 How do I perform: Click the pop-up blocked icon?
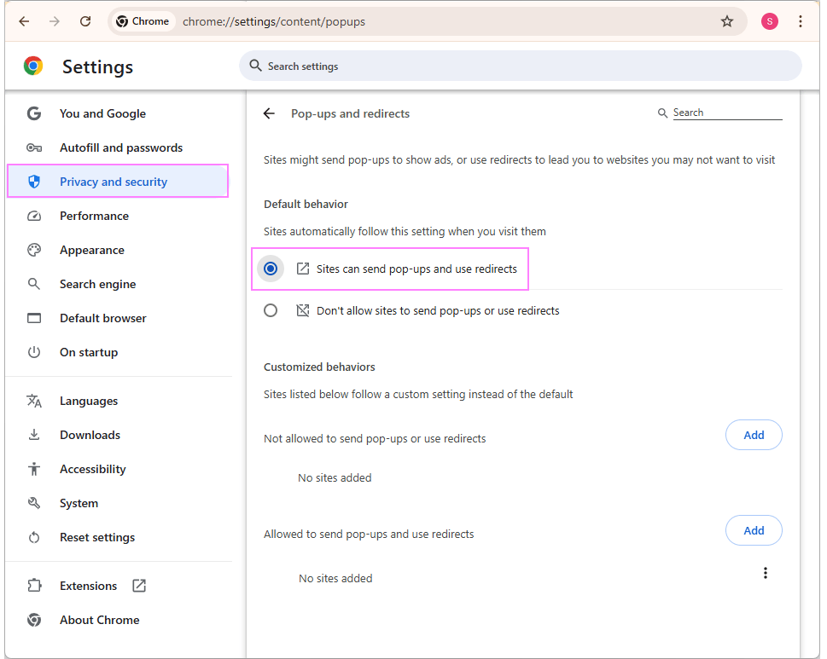click(x=303, y=310)
